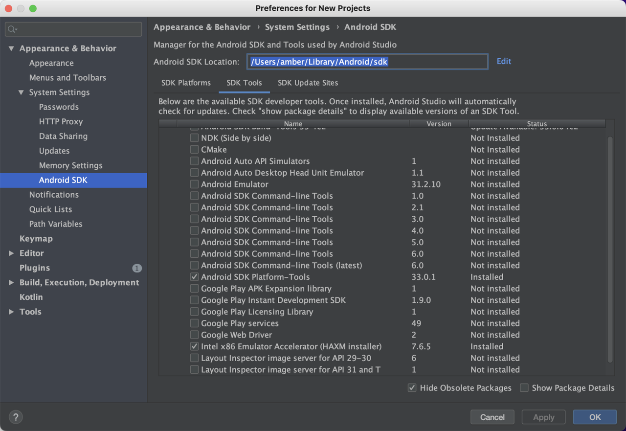Click Edit link next to SDK location
The width and height of the screenshot is (626, 431).
[x=504, y=61]
